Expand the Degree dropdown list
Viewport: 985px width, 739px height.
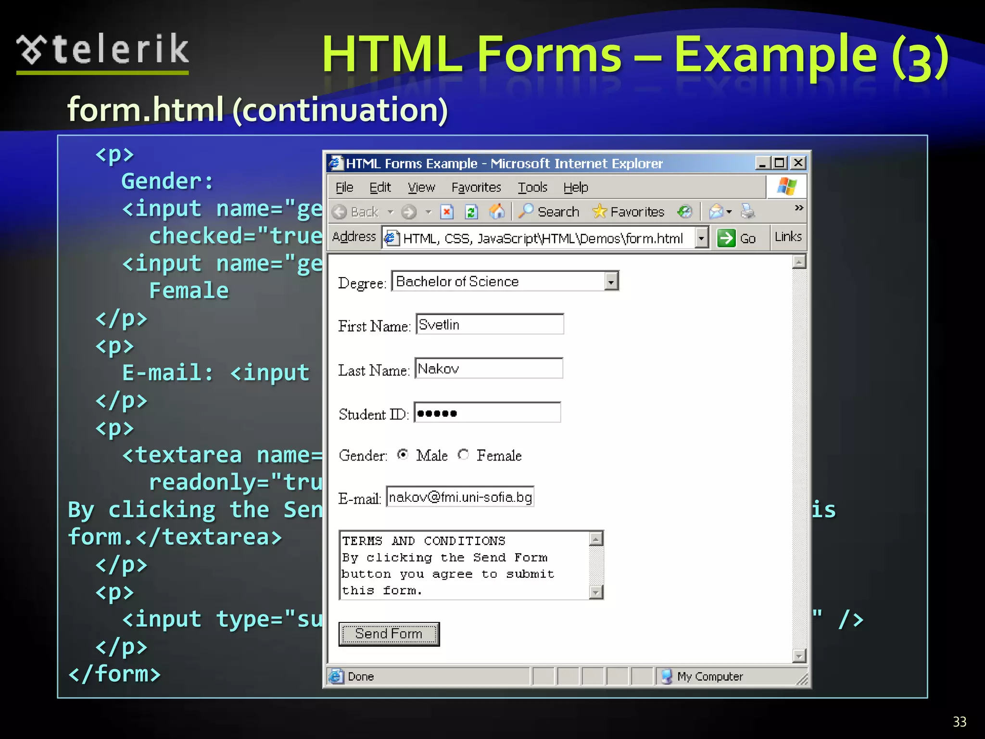(611, 281)
